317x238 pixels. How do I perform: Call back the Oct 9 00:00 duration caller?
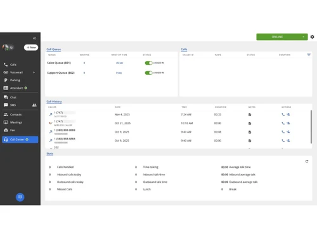[283, 140]
